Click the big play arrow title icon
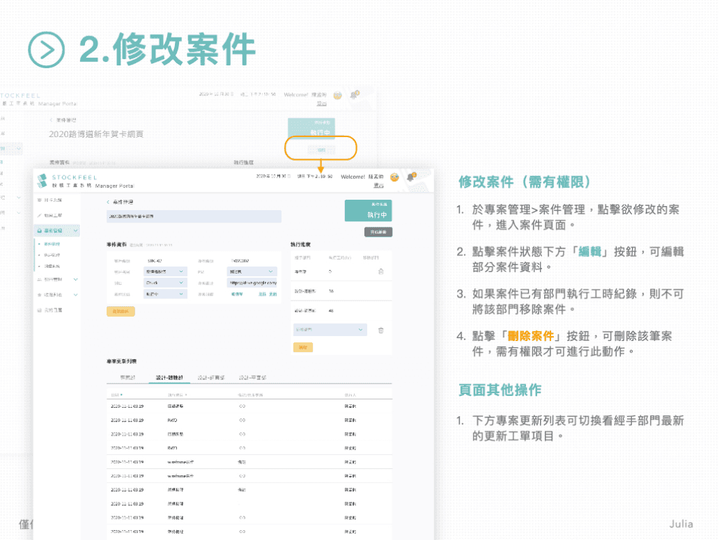This screenshot has width=719, height=540. click(47, 49)
